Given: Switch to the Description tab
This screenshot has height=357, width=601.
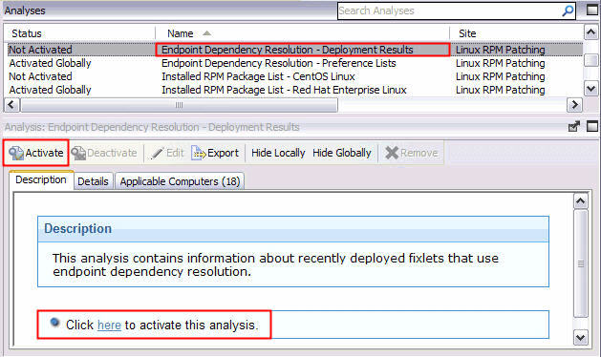Looking at the screenshot, I should [x=41, y=179].
